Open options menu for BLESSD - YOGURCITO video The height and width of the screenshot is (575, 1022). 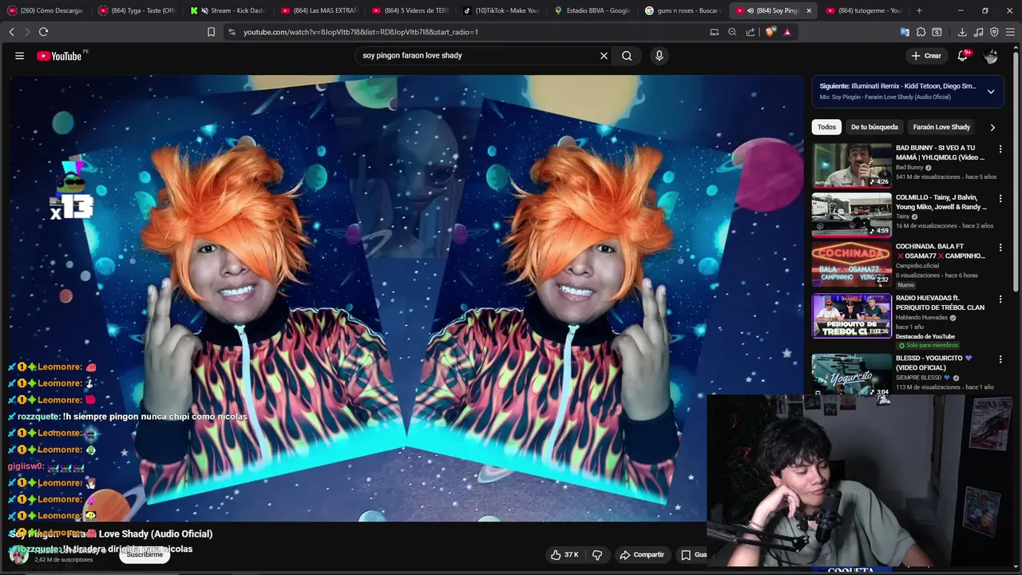[x=1000, y=359]
